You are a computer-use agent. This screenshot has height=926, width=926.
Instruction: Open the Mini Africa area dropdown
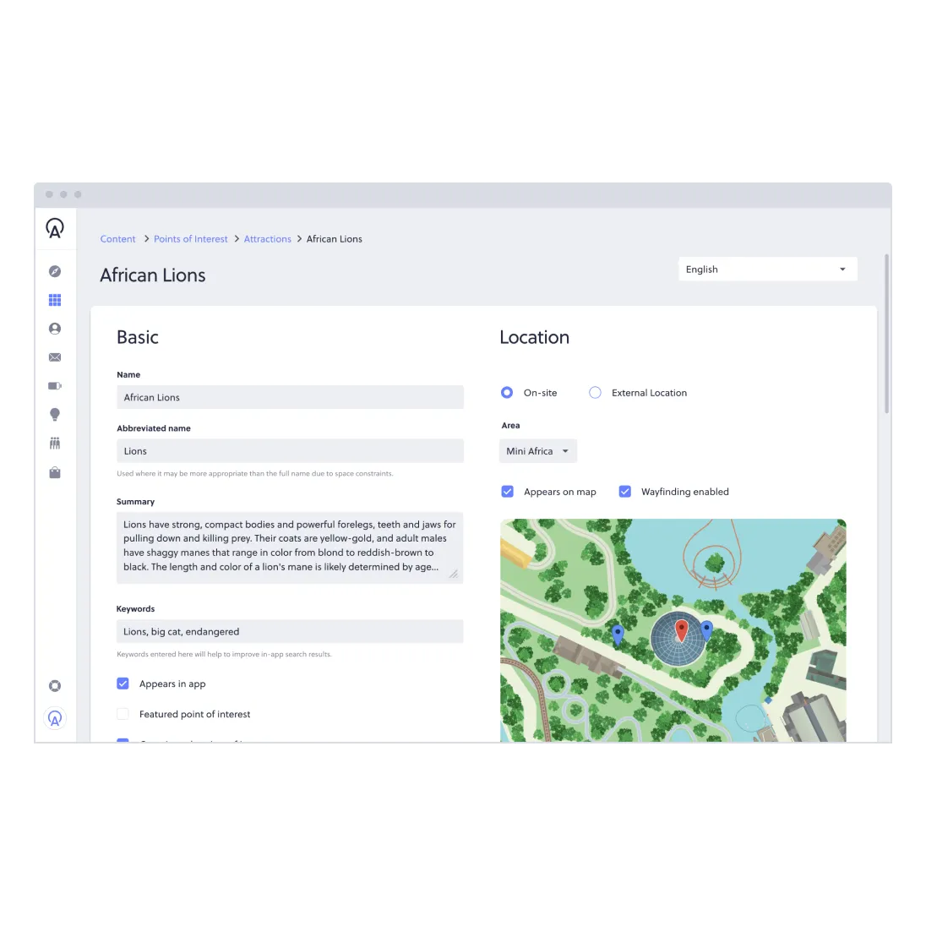538,451
